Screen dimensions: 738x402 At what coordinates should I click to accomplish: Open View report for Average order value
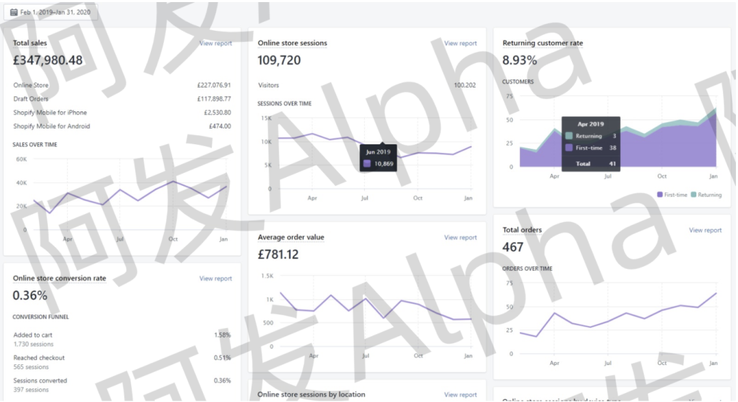pyautogui.click(x=460, y=237)
